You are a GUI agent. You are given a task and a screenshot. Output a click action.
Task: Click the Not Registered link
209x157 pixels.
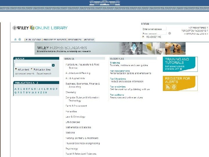tap(198, 28)
